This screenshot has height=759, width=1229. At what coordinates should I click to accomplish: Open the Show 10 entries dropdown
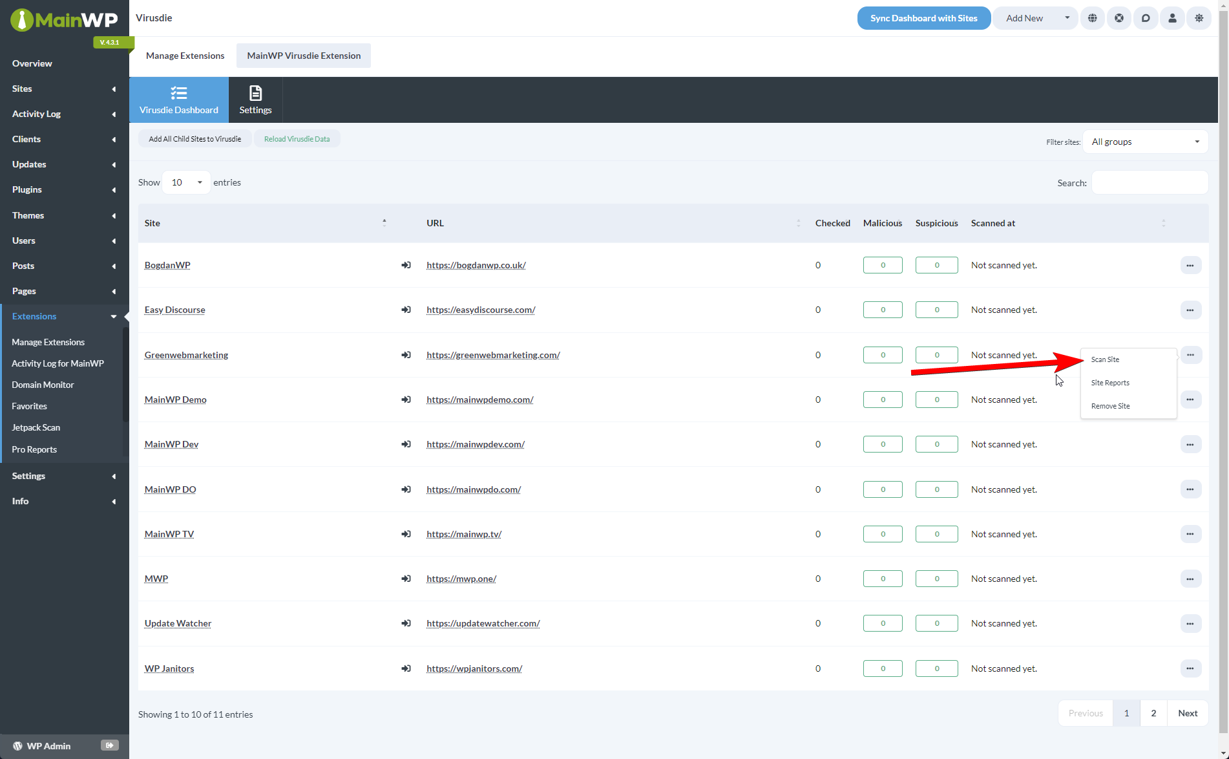pyautogui.click(x=186, y=182)
